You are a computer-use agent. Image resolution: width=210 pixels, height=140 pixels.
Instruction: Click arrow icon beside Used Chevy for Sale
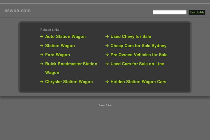[107, 36]
